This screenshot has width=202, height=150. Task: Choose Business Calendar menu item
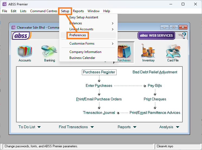coord(88,58)
